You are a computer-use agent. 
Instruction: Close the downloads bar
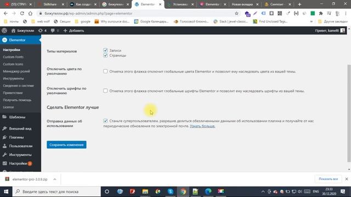pos(347,179)
